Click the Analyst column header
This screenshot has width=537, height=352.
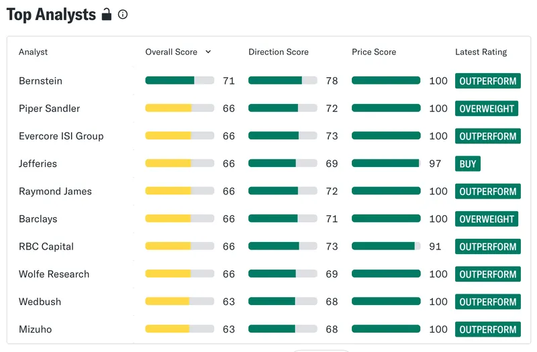click(x=33, y=52)
